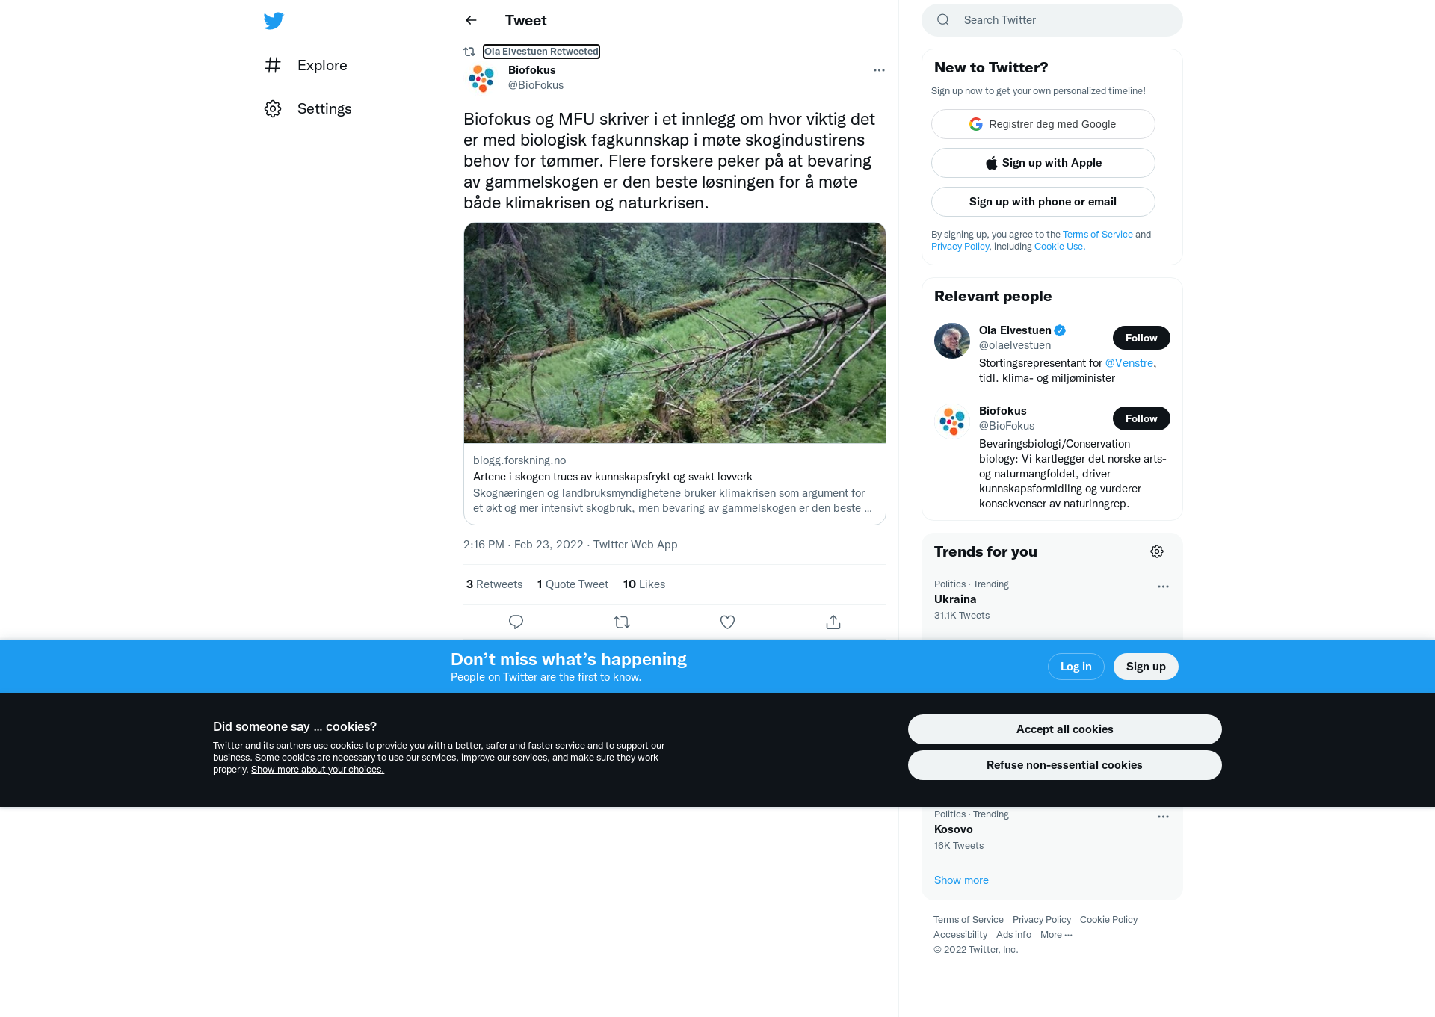Like the tweet with heart icon

(x=727, y=622)
